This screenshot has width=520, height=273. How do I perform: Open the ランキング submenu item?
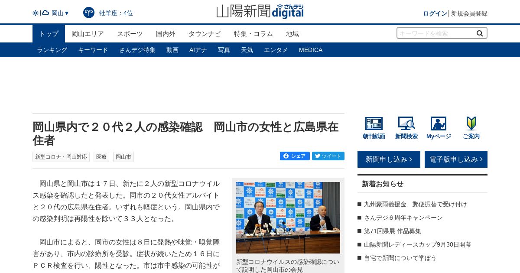pos(52,50)
